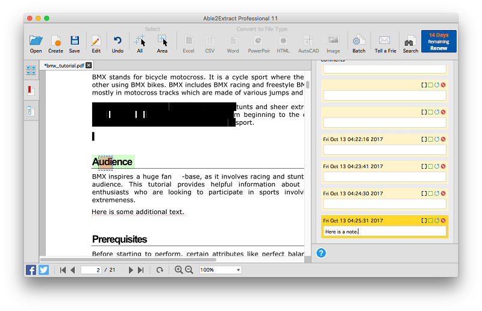The height and width of the screenshot is (311, 482).
Task: Click the document's horizontal scrollbar
Action: pyautogui.click(x=128, y=260)
